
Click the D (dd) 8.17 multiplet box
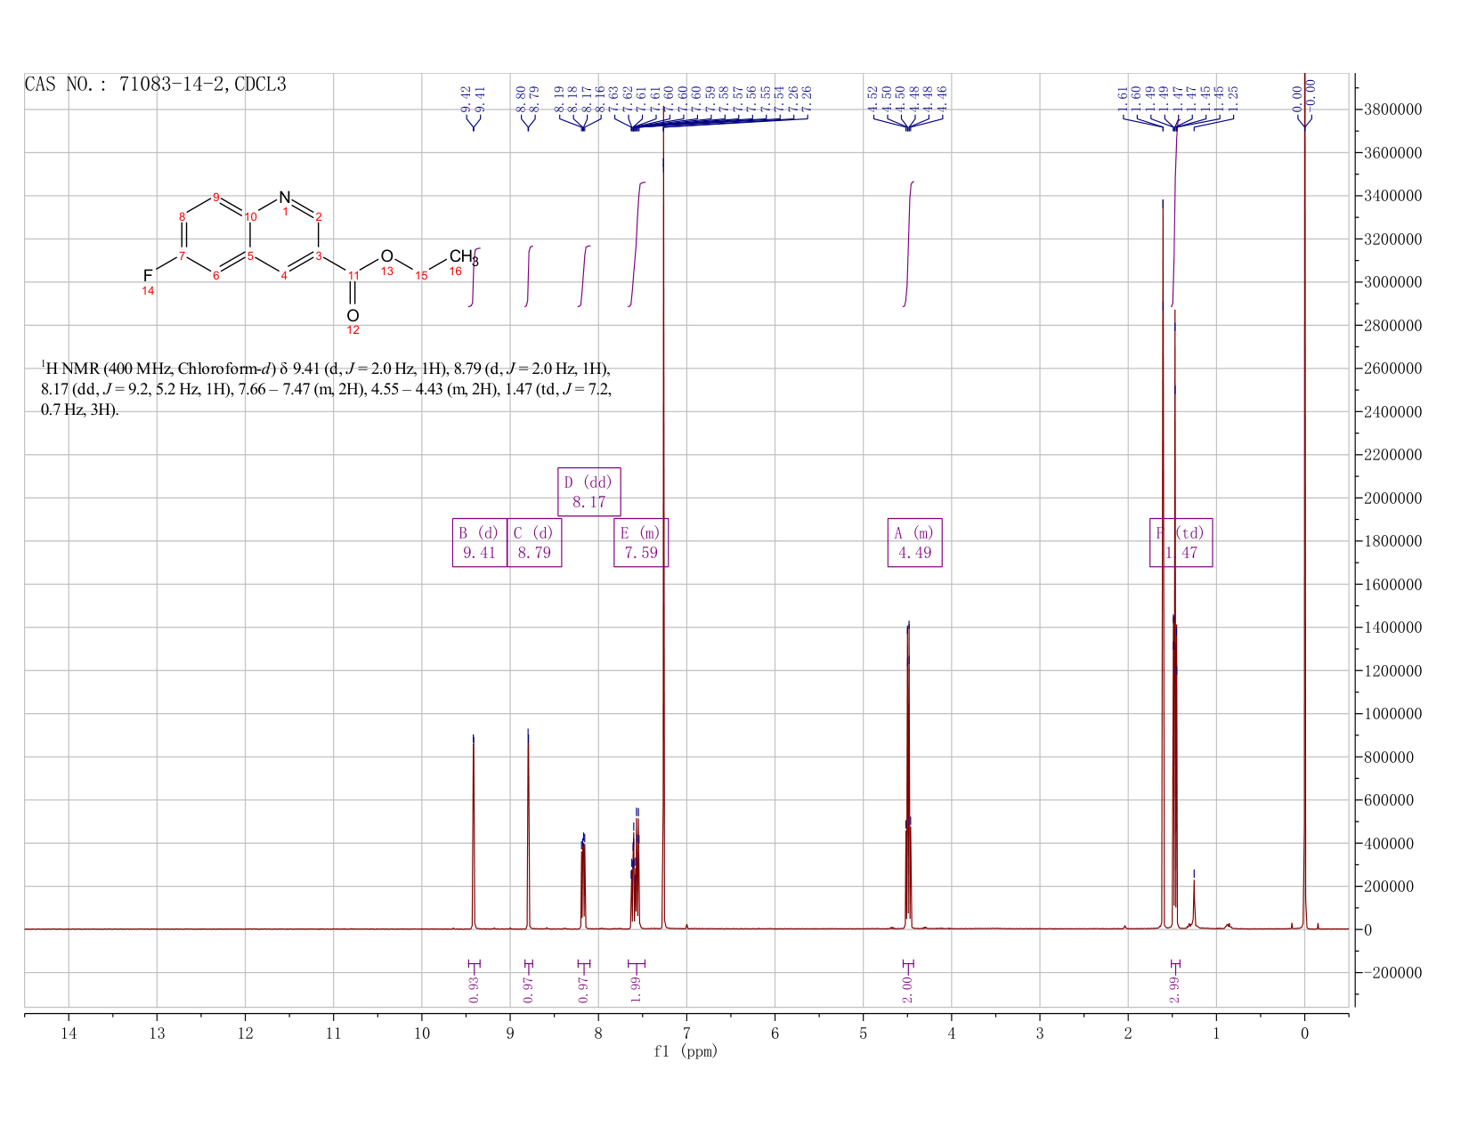pyautogui.click(x=589, y=491)
